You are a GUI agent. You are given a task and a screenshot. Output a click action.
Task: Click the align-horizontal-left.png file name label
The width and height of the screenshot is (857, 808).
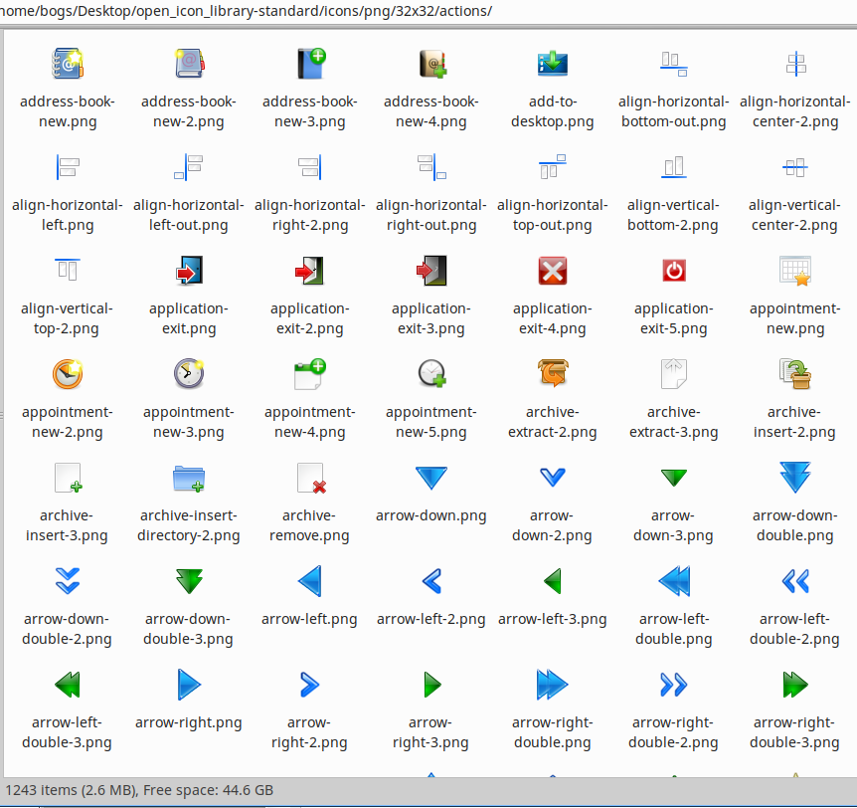pos(67,215)
